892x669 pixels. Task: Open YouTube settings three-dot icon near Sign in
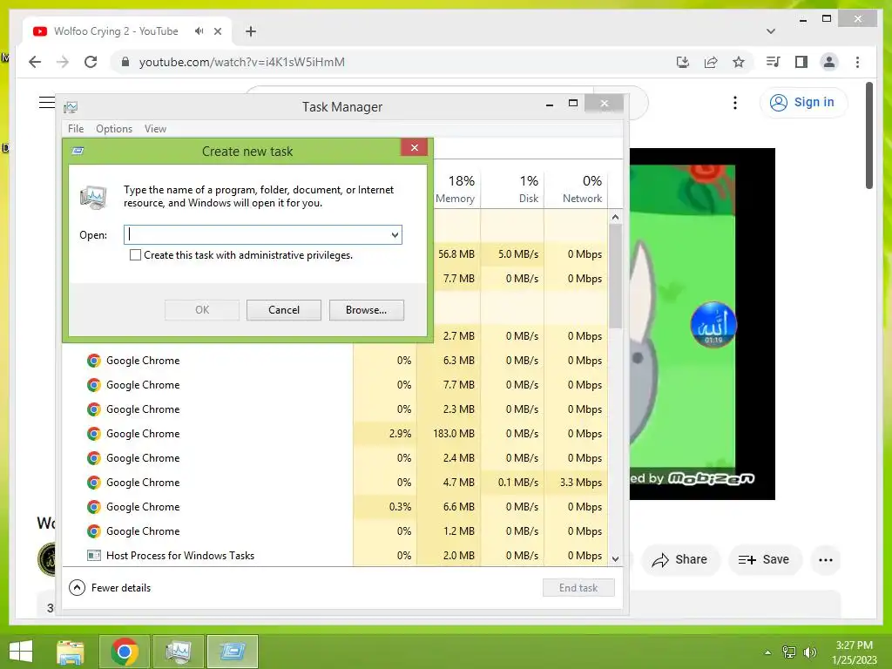(x=735, y=103)
